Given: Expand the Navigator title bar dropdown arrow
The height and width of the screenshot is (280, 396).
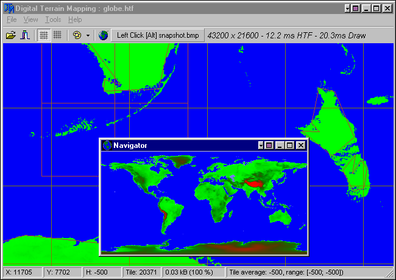Looking at the screenshot, I should tap(261, 145).
